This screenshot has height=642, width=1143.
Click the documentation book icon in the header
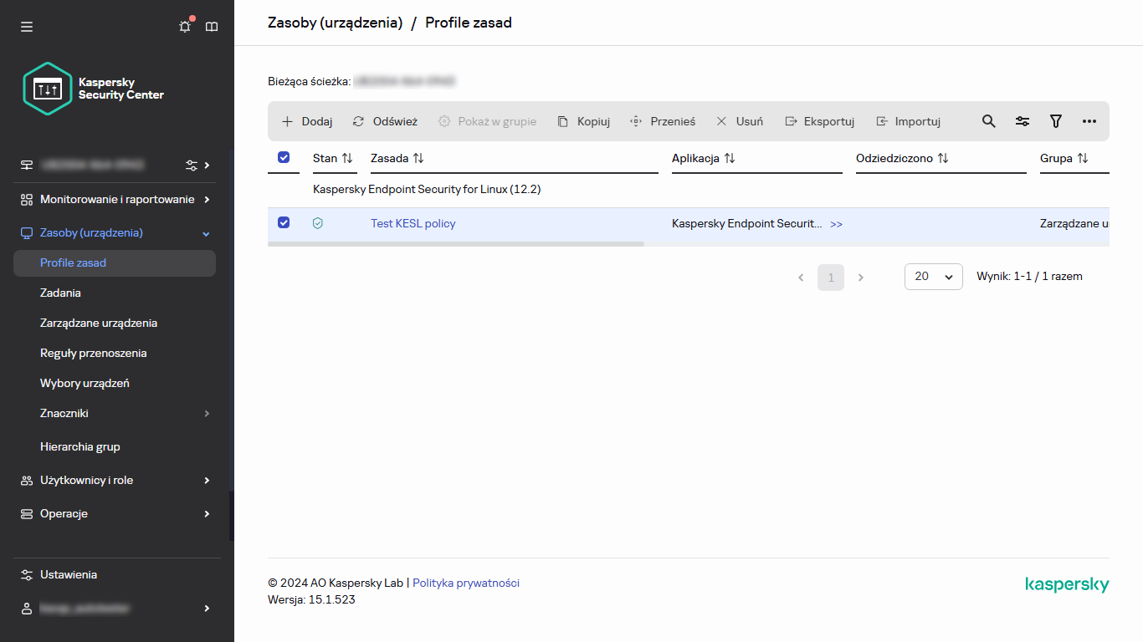click(x=211, y=26)
